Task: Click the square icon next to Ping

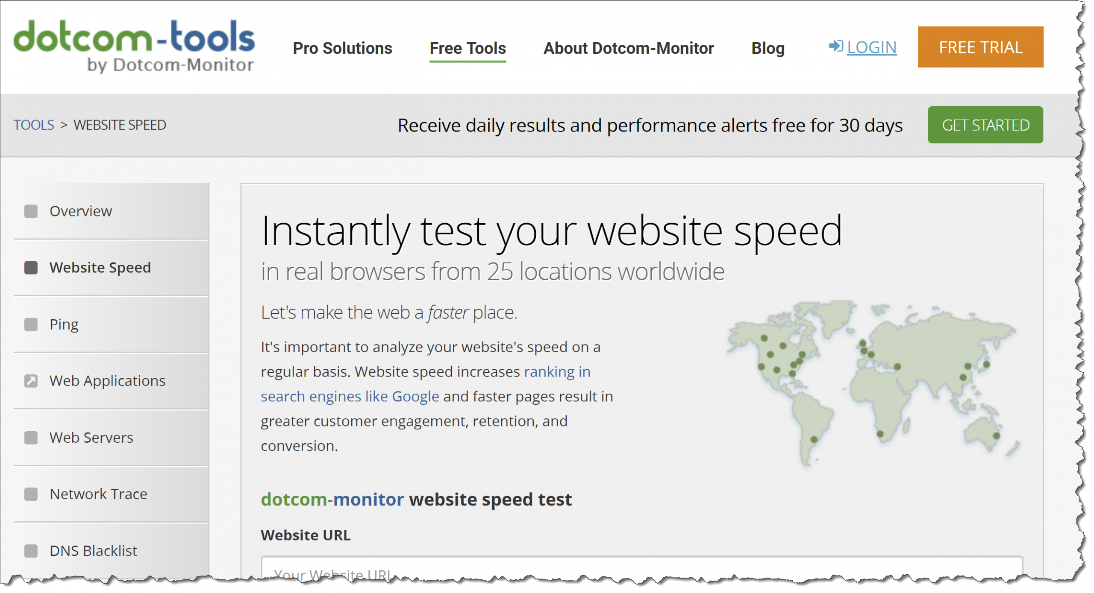Action: coord(31,324)
